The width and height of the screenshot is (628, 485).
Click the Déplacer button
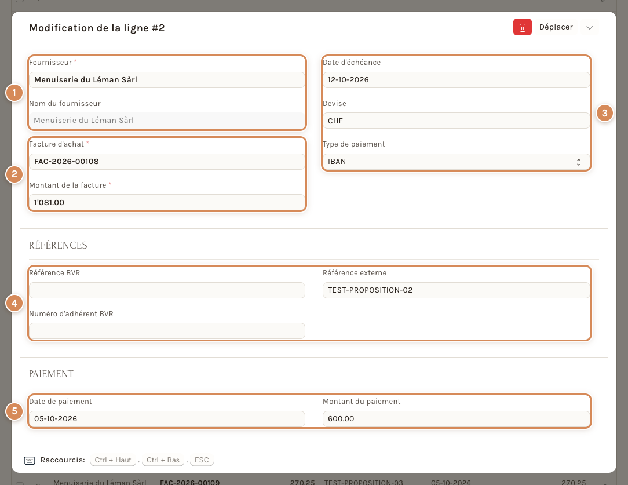(556, 27)
